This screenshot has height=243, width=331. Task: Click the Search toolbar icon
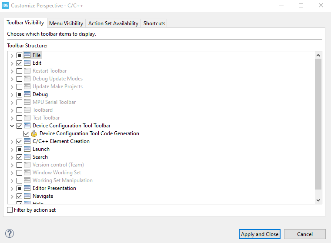click(x=27, y=157)
